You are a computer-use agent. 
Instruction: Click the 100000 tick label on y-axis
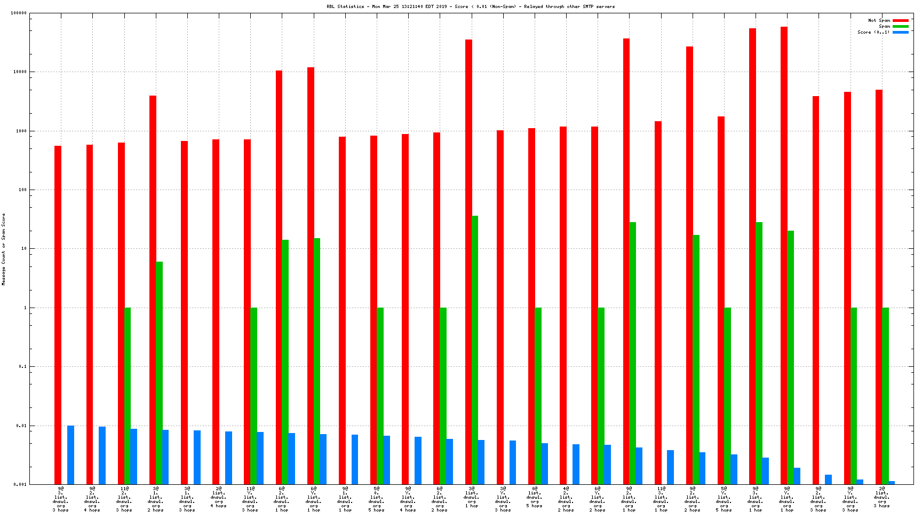point(19,13)
